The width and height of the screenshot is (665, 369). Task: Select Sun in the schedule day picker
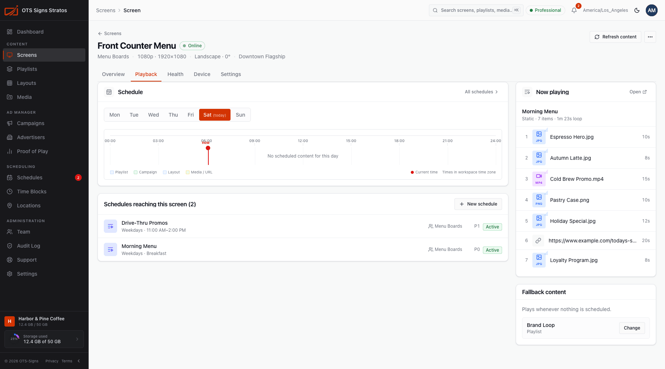coord(241,115)
